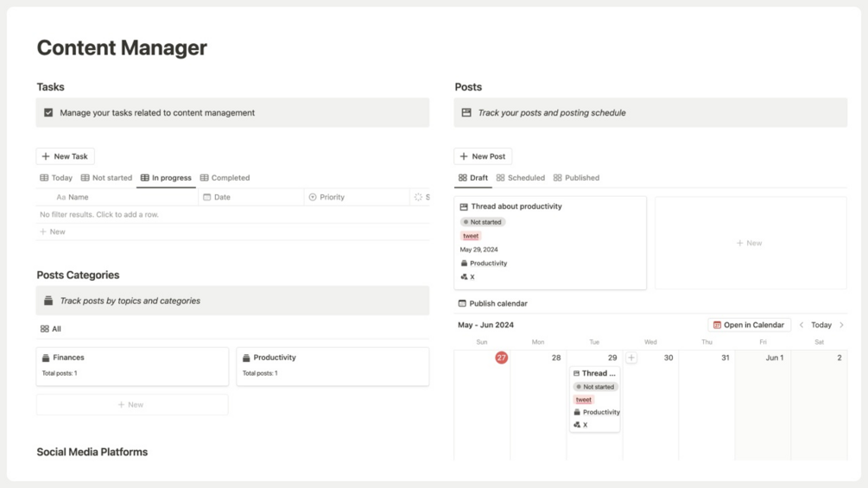Click the Productivity category card icon
868x488 pixels.
[x=246, y=358]
